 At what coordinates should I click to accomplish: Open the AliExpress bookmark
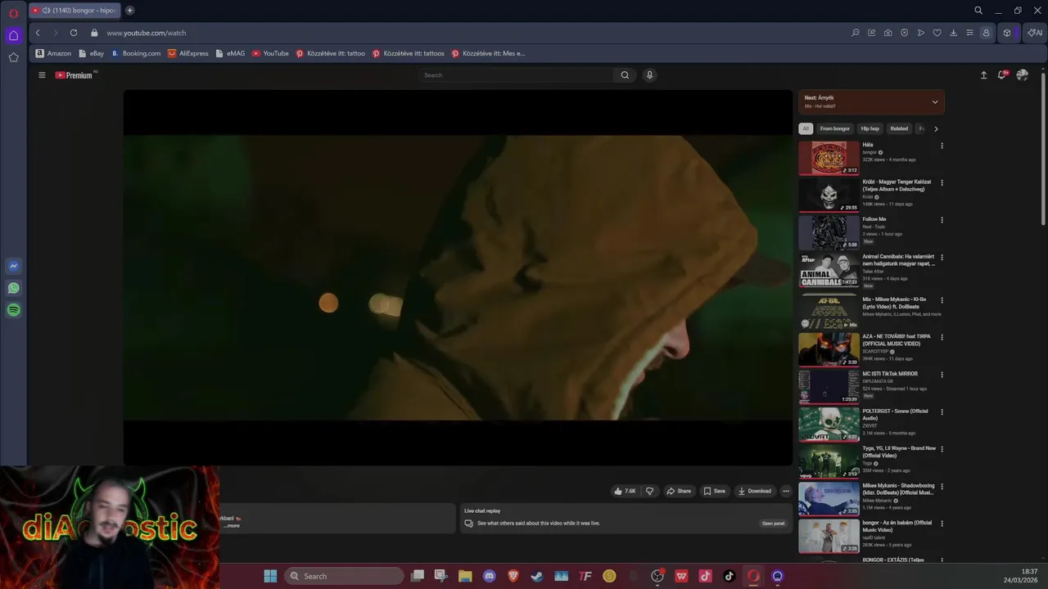point(188,53)
